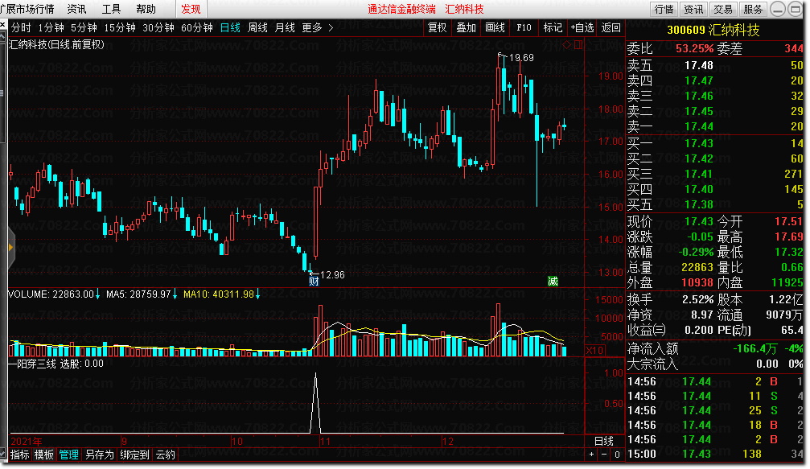Expand the left side panel arrow handle

(x=10, y=248)
